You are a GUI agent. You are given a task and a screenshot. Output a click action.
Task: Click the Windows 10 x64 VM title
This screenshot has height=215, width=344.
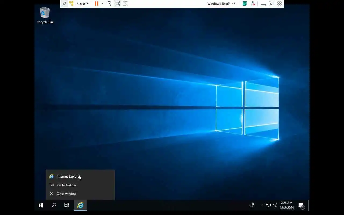tap(219, 3)
